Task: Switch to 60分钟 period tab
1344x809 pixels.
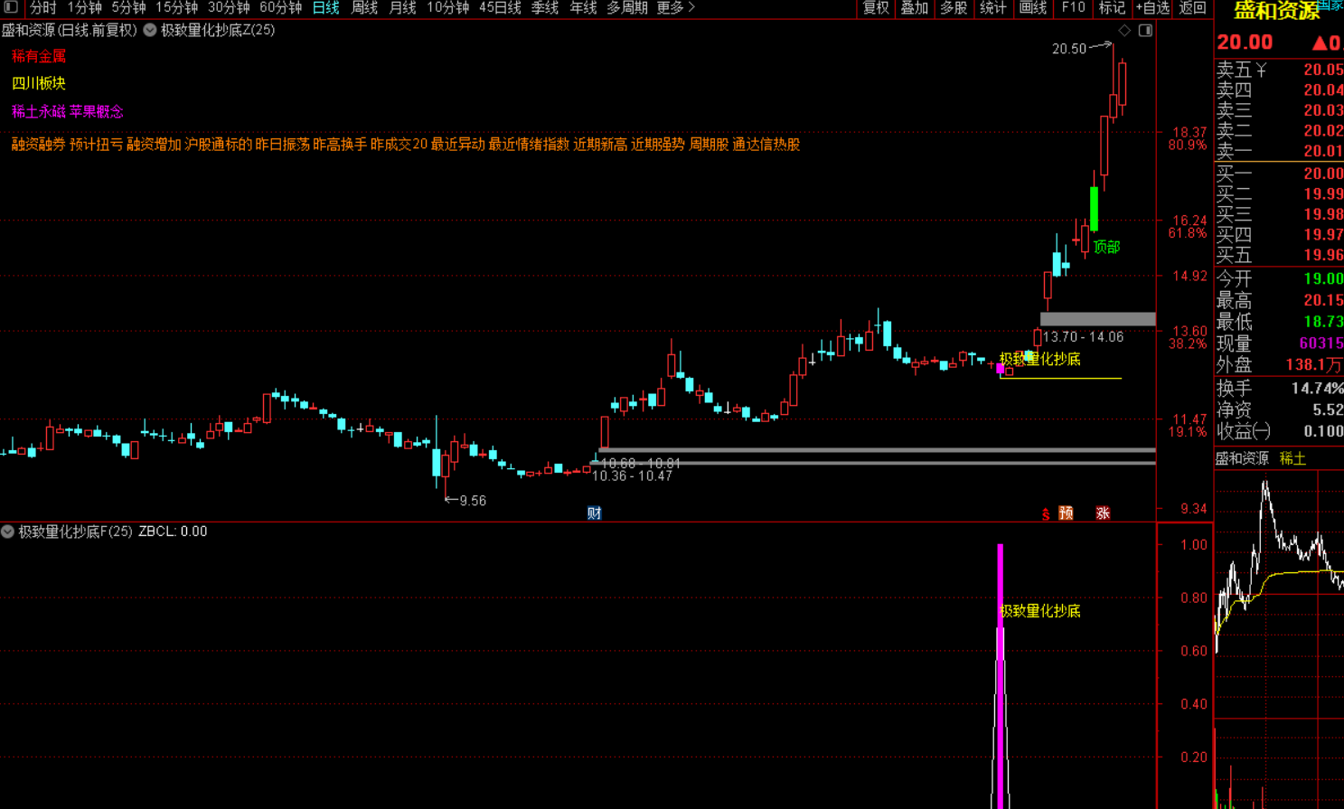Action: [x=280, y=8]
